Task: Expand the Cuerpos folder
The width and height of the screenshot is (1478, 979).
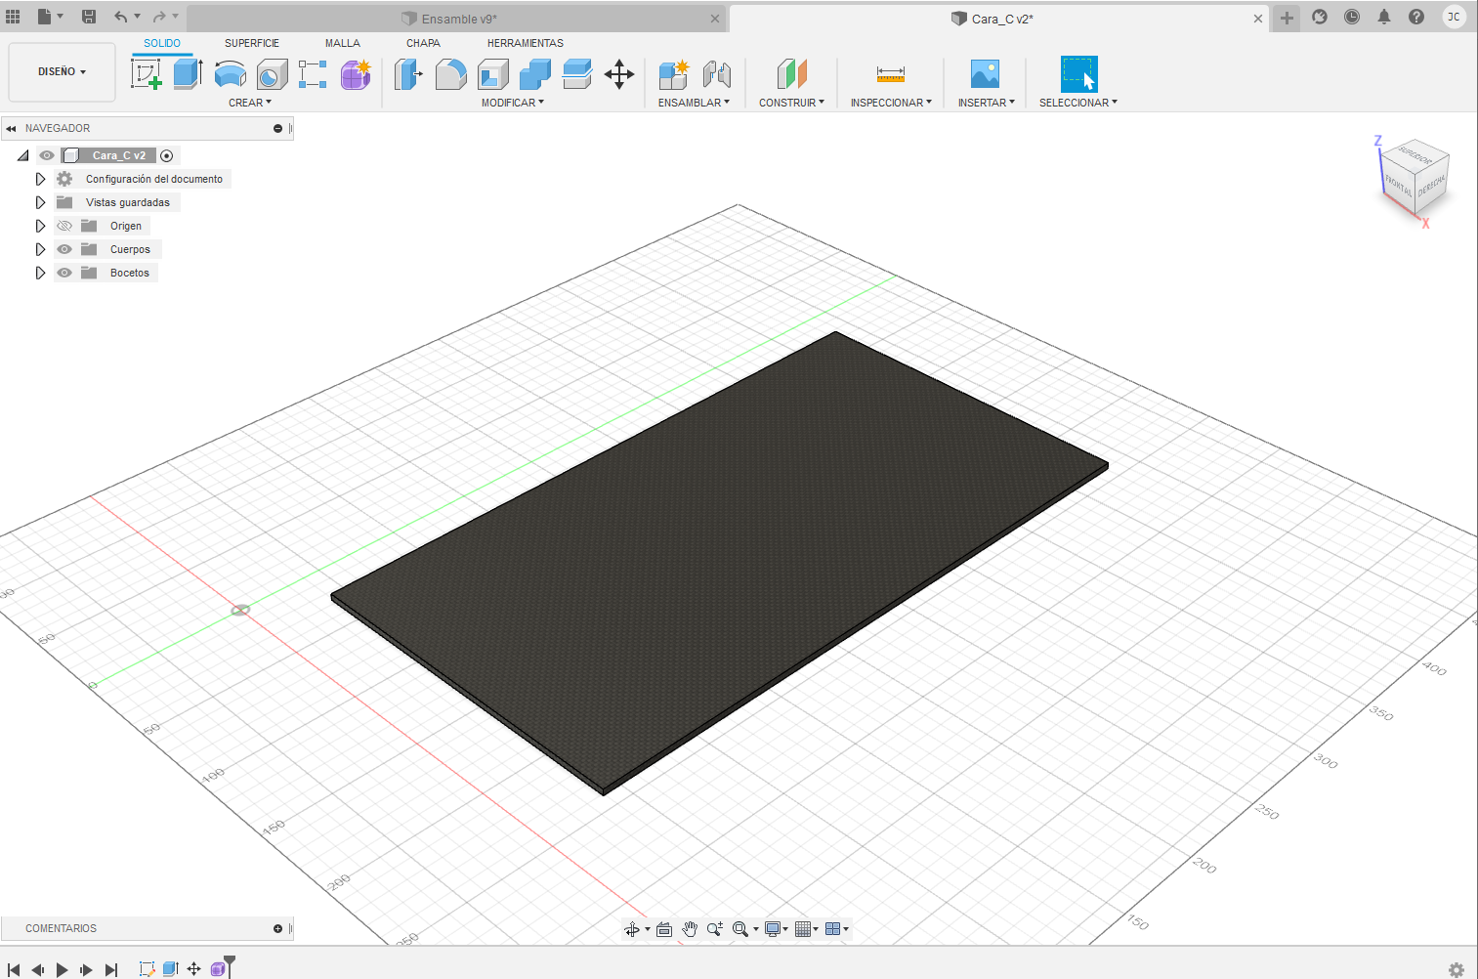Action: click(x=40, y=249)
